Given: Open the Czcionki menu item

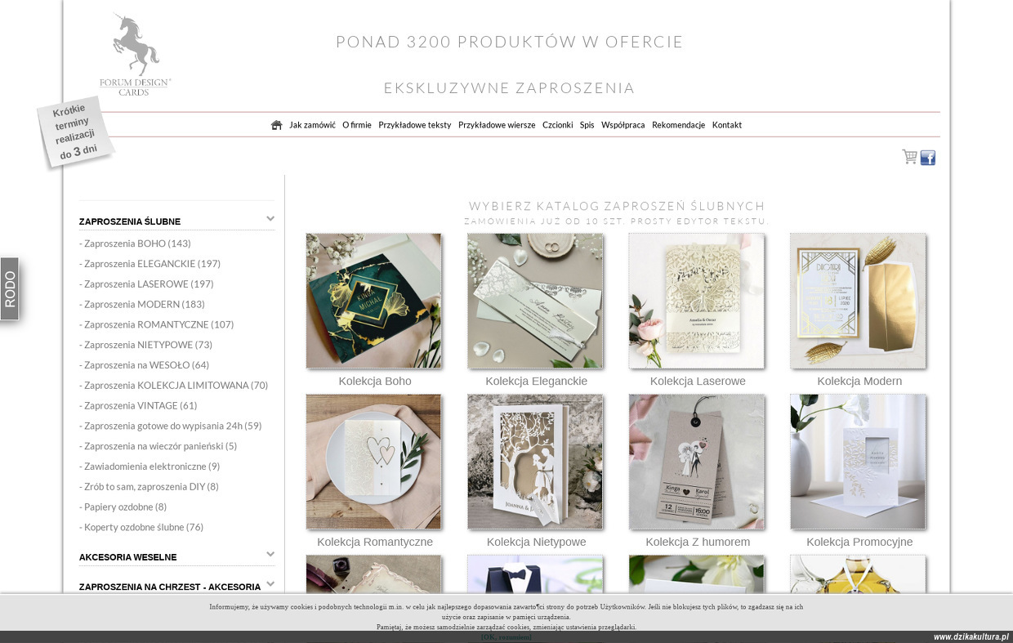Looking at the screenshot, I should tap(558, 125).
